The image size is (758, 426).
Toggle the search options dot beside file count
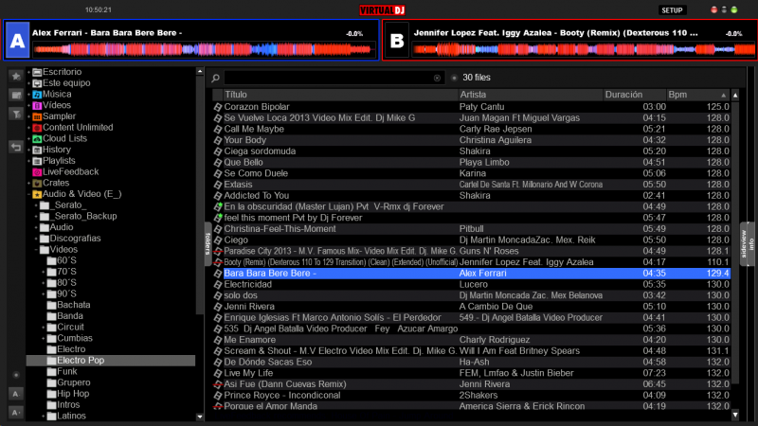454,78
